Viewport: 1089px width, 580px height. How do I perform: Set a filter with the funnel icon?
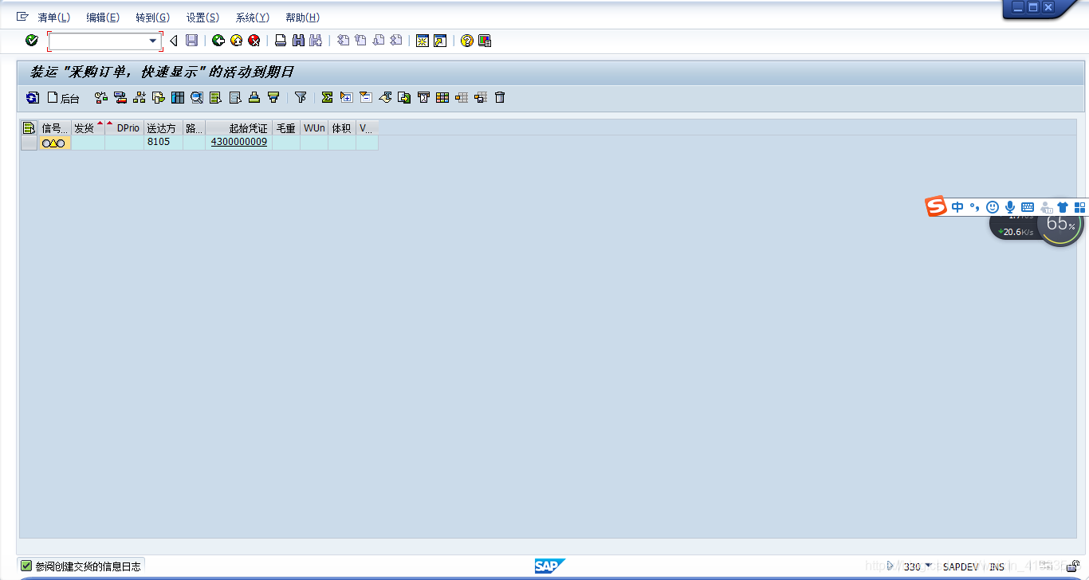click(301, 97)
